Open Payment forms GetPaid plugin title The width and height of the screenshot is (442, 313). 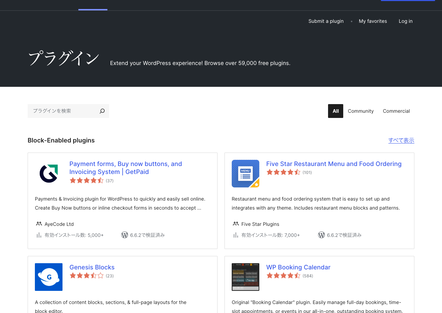pos(126,168)
